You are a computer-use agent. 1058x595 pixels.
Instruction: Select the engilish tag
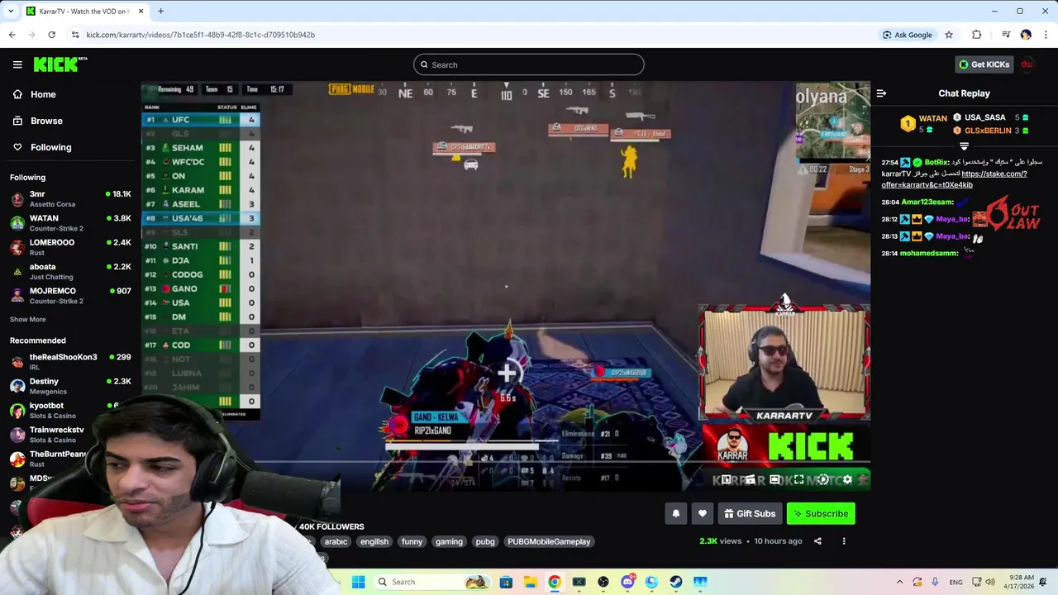pos(374,541)
